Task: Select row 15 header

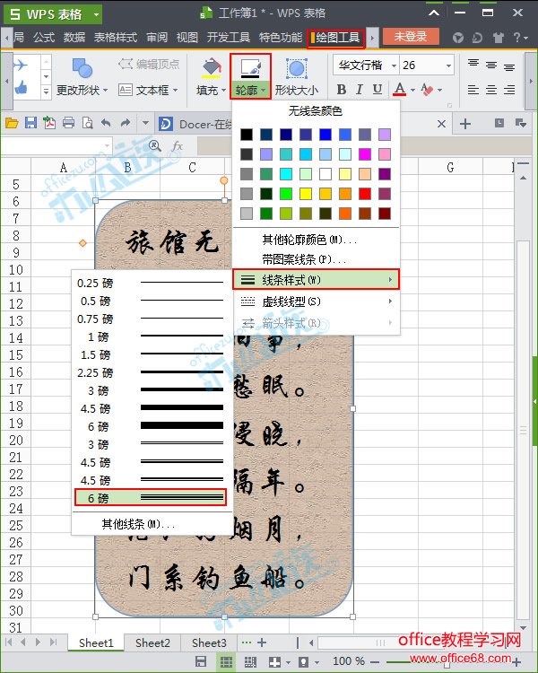Action: point(16,355)
